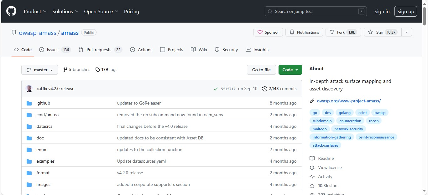Open the owasp-amass organization link
The image size is (428, 195).
pyautogui.click(x=38, y=33)
